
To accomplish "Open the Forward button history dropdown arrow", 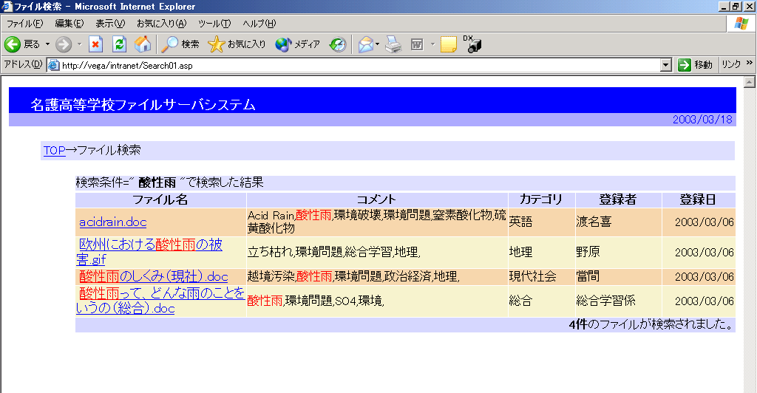I will 79,44.
